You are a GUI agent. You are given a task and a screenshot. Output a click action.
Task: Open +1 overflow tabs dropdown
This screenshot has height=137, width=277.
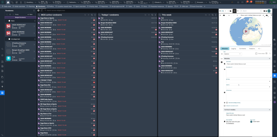[232, 2]
